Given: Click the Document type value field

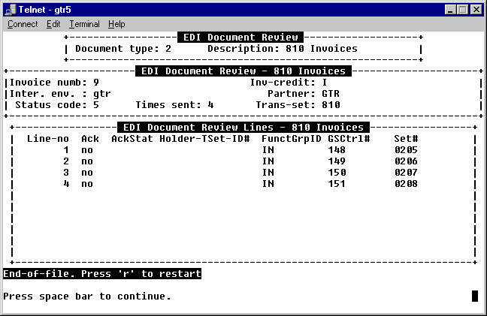Looking at the screenshot, I should point(168,49).
